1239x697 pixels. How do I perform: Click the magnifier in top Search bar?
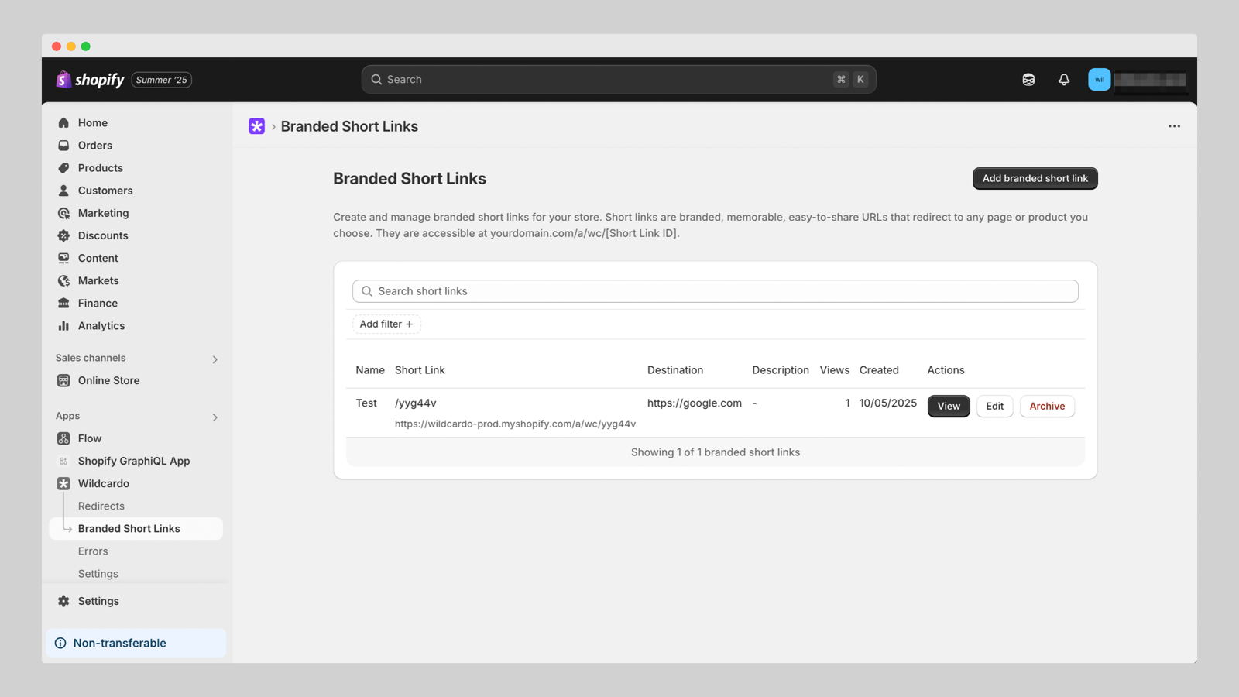pos(376,80)
